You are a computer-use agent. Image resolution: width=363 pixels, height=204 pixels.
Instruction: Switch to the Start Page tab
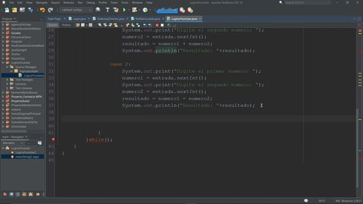point(54,19)
